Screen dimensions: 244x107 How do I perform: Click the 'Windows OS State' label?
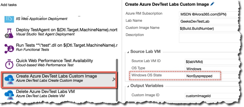[147, 75]
